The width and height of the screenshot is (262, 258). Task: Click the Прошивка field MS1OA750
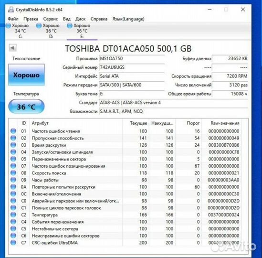pyautogui.click(x=132, y=59)
